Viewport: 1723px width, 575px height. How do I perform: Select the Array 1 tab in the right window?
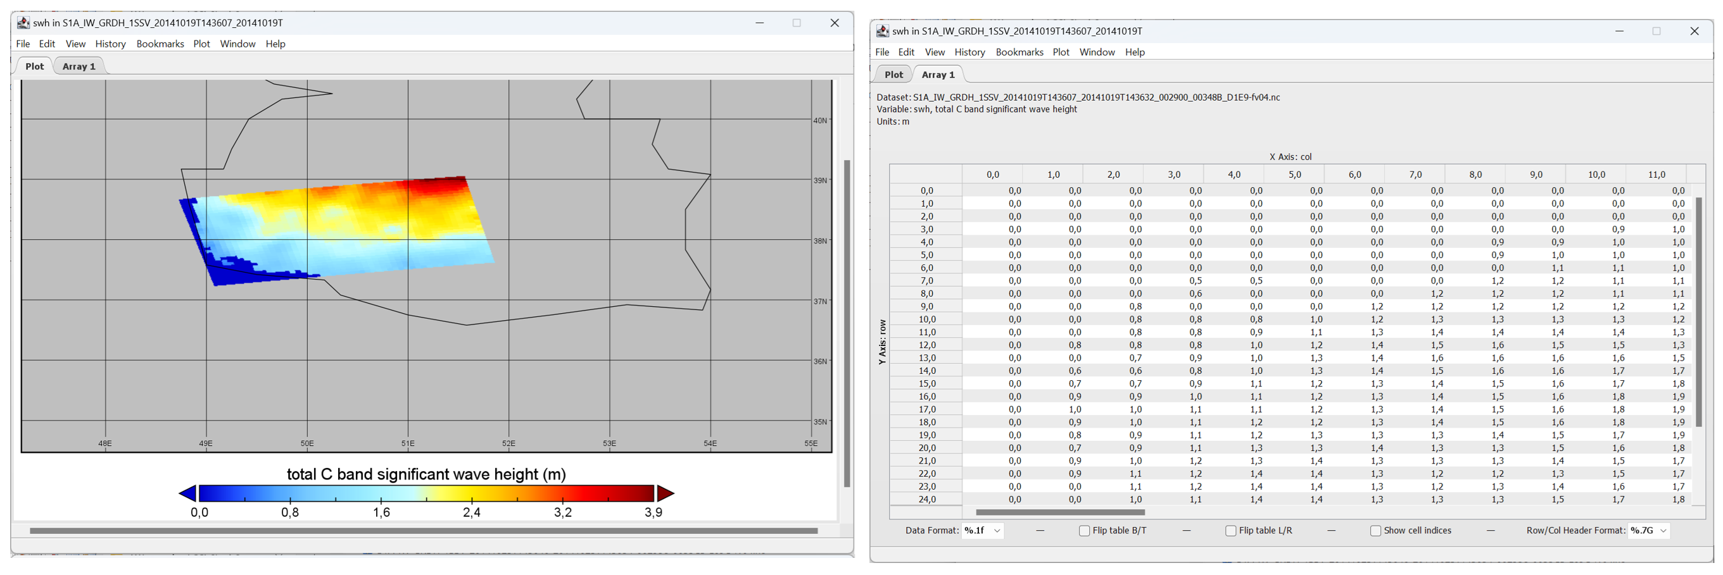[x=938, y=75]
